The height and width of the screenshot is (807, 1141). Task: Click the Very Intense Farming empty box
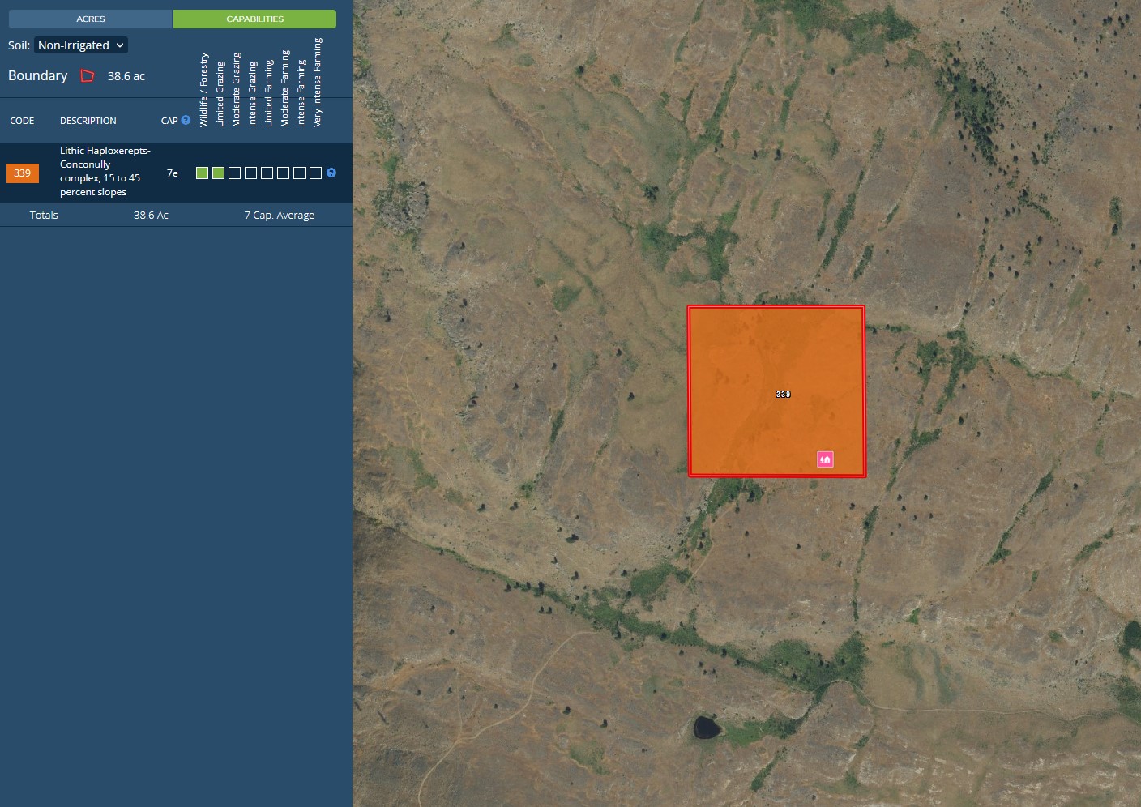[x=316, y=173]
